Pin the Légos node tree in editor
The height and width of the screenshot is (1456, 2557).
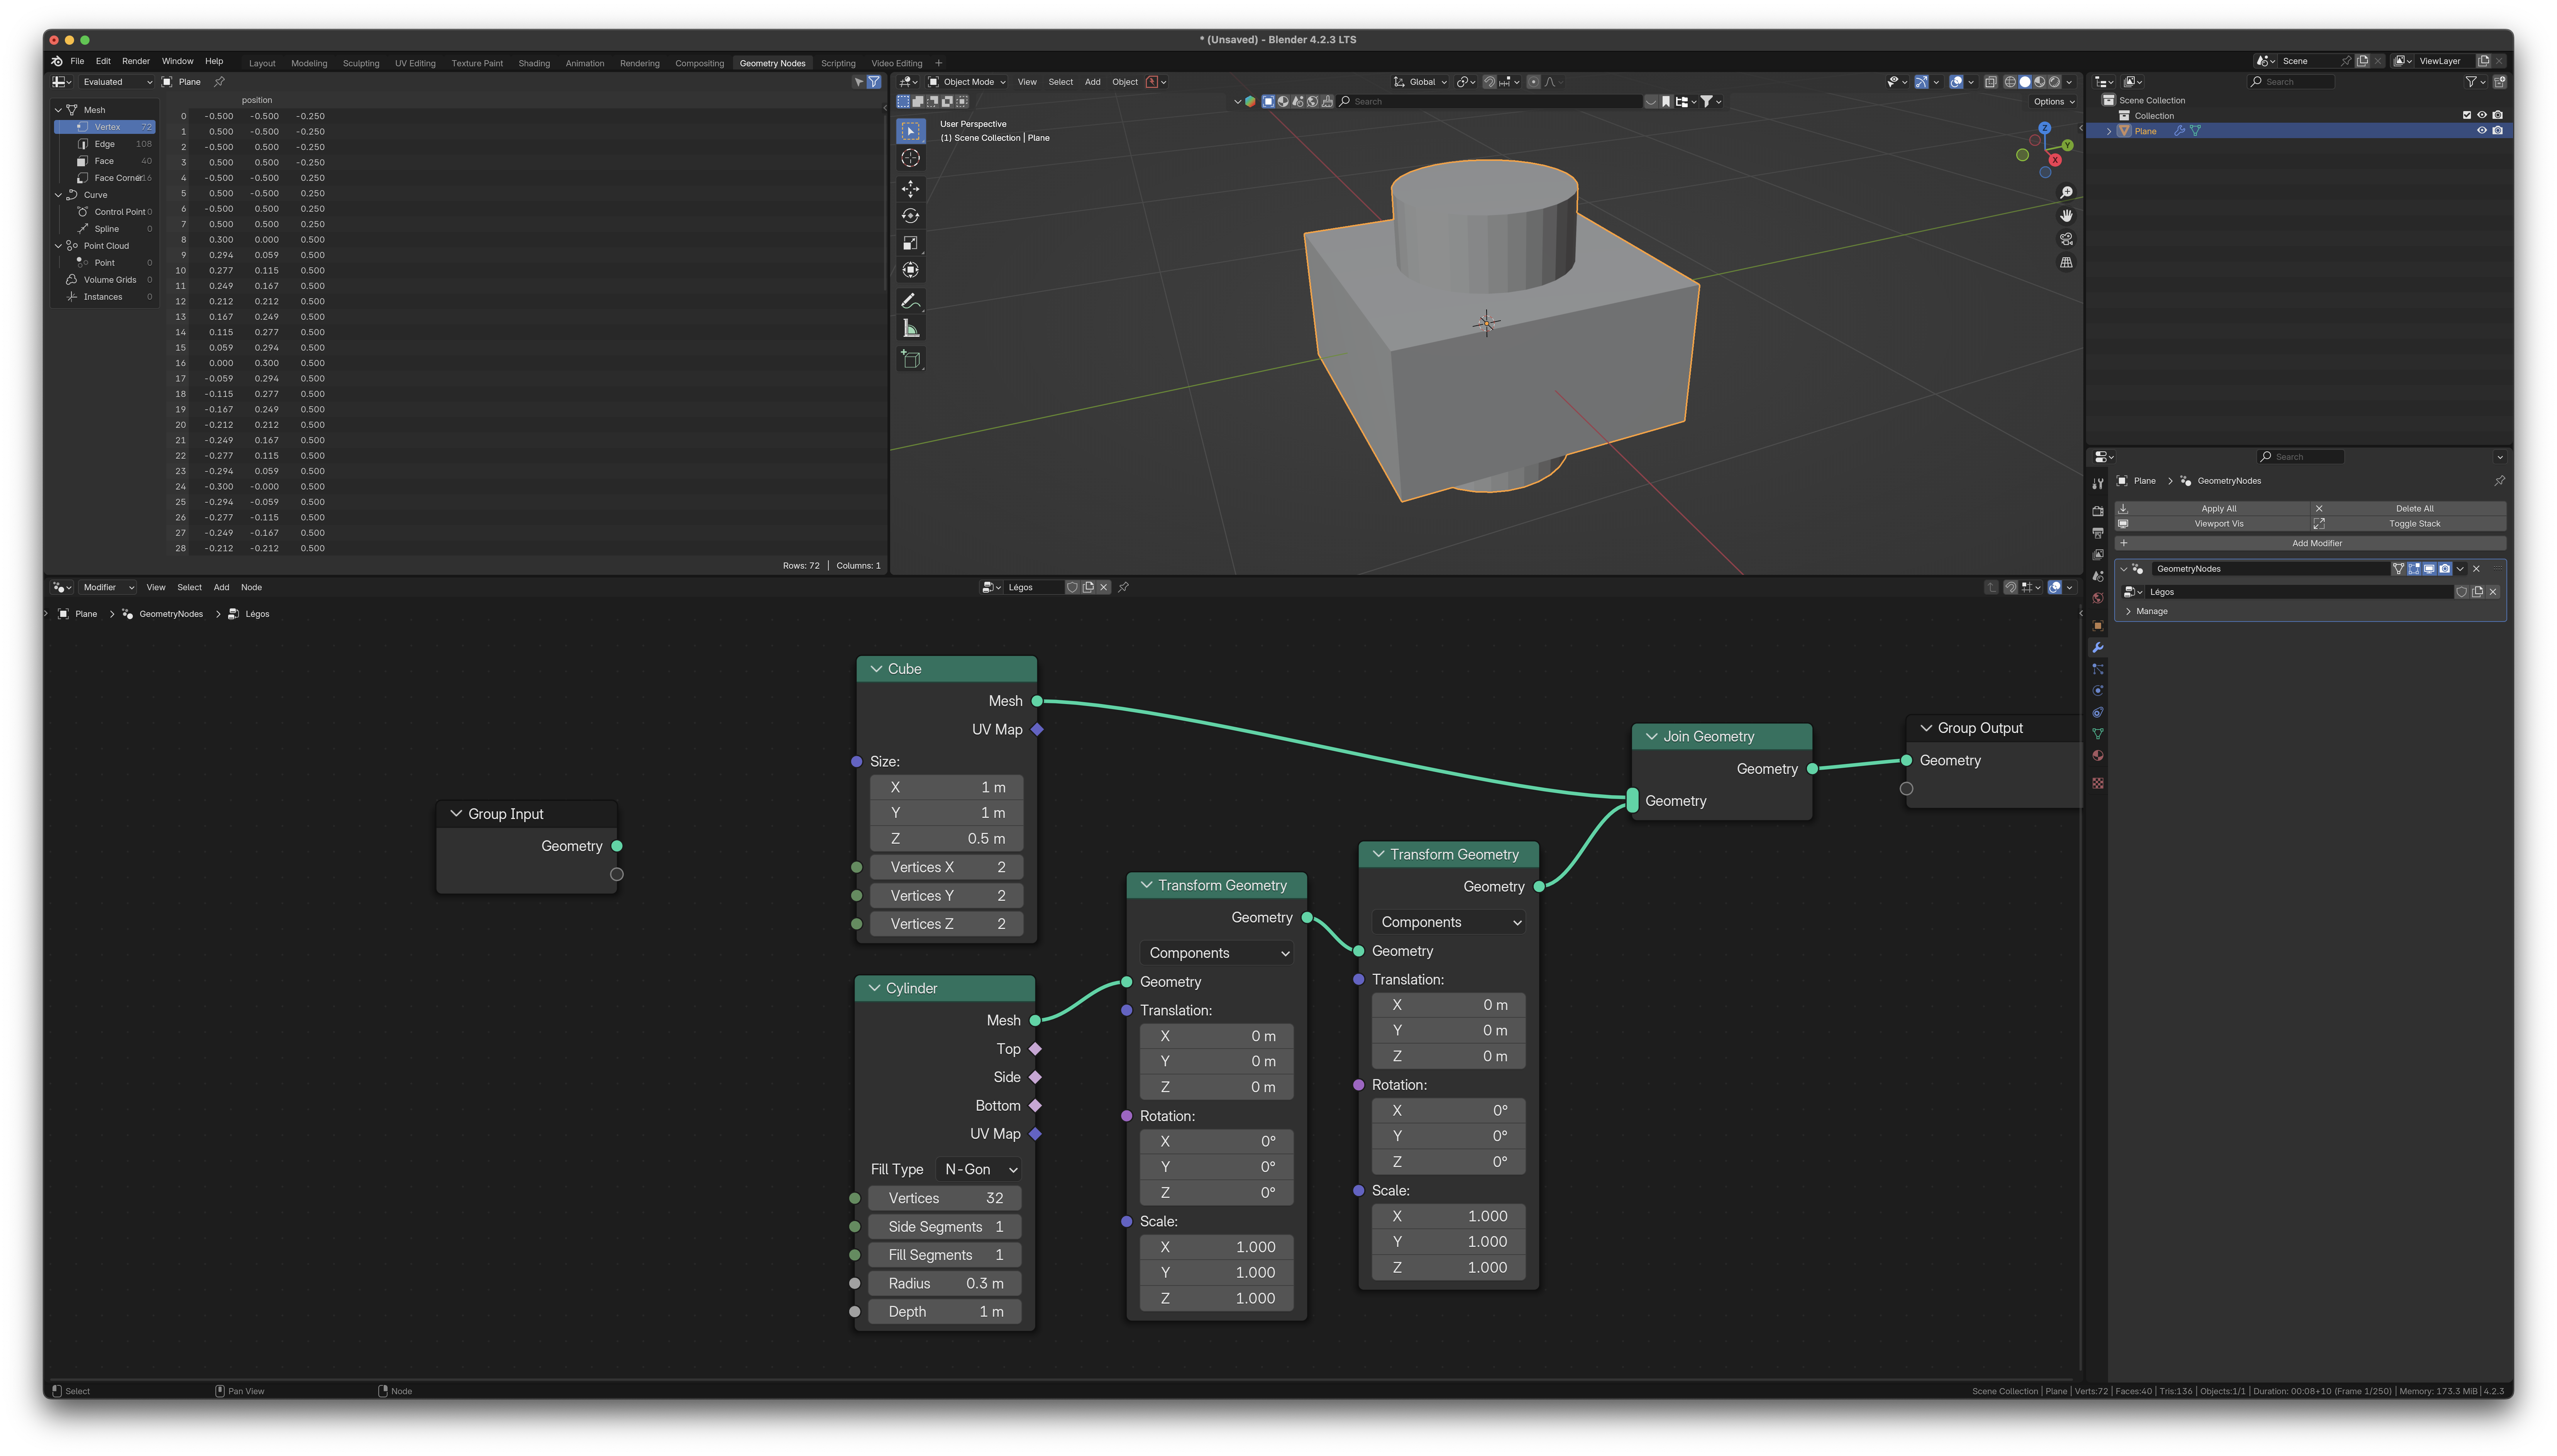(x=1123, y=587)
